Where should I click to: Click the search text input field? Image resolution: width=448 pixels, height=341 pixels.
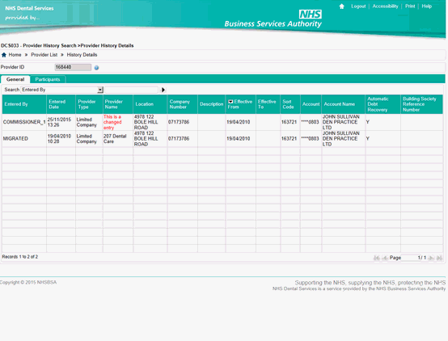(131, 90)
